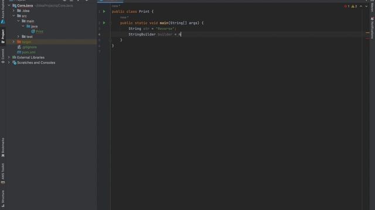
Task: Run the Print class via gutter arrow
Action: click(104, 12)
